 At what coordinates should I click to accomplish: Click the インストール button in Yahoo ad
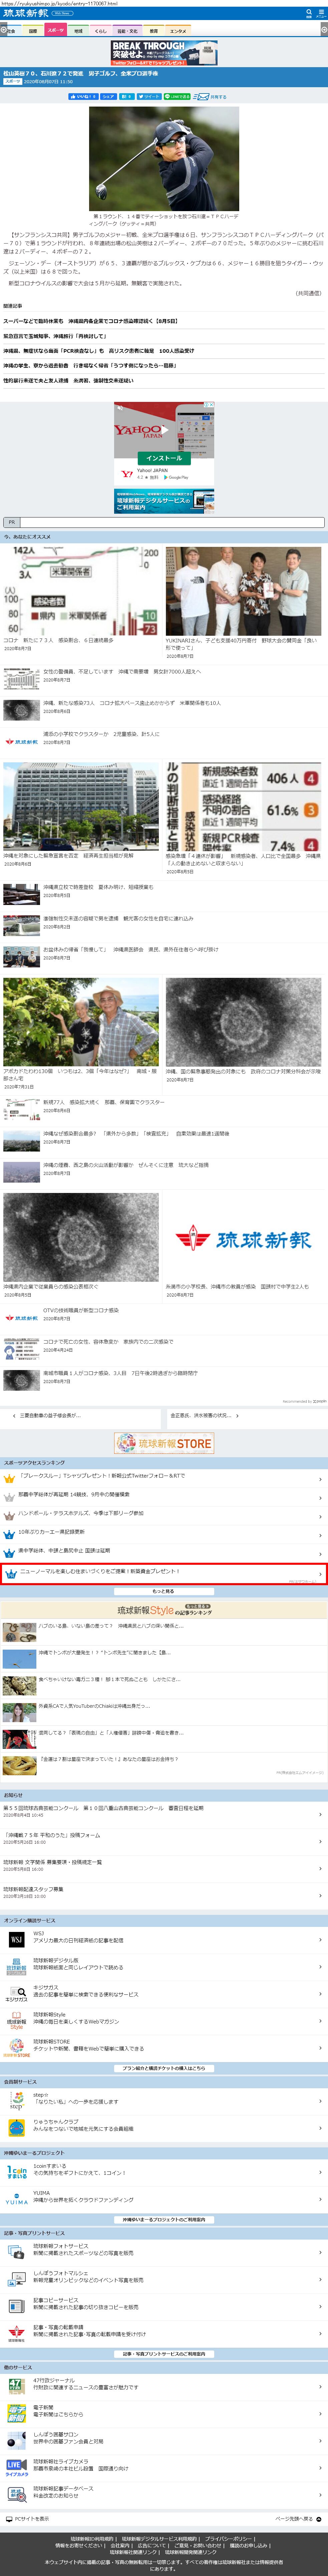tap(164, 458)
